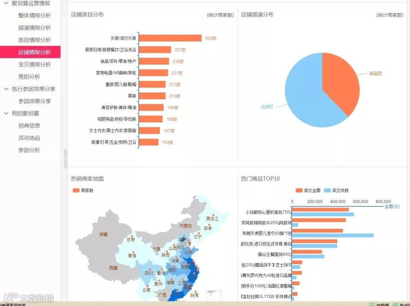Screen dimensions: 410x306
Task: Toggle the 成交件数 legend series
Action: (x=336, y=190)
